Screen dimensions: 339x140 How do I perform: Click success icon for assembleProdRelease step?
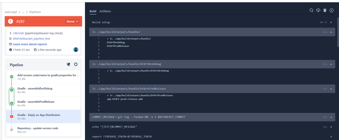12,103
